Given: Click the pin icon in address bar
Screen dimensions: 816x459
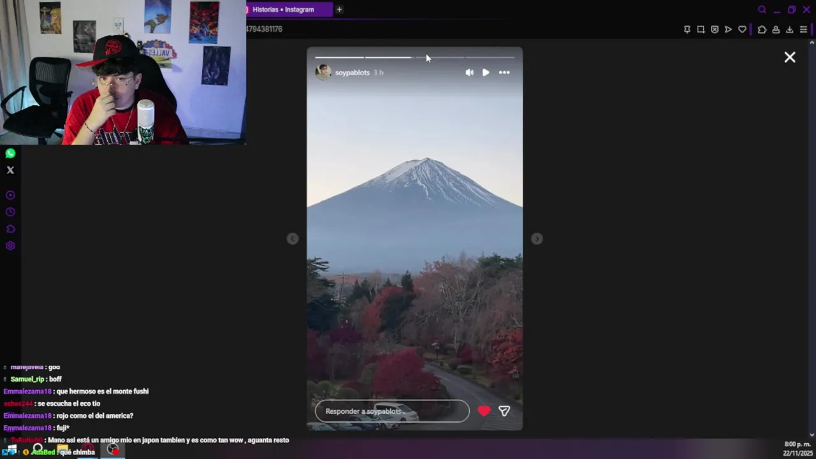Looking at the screenshot, I should coord(687,29).
